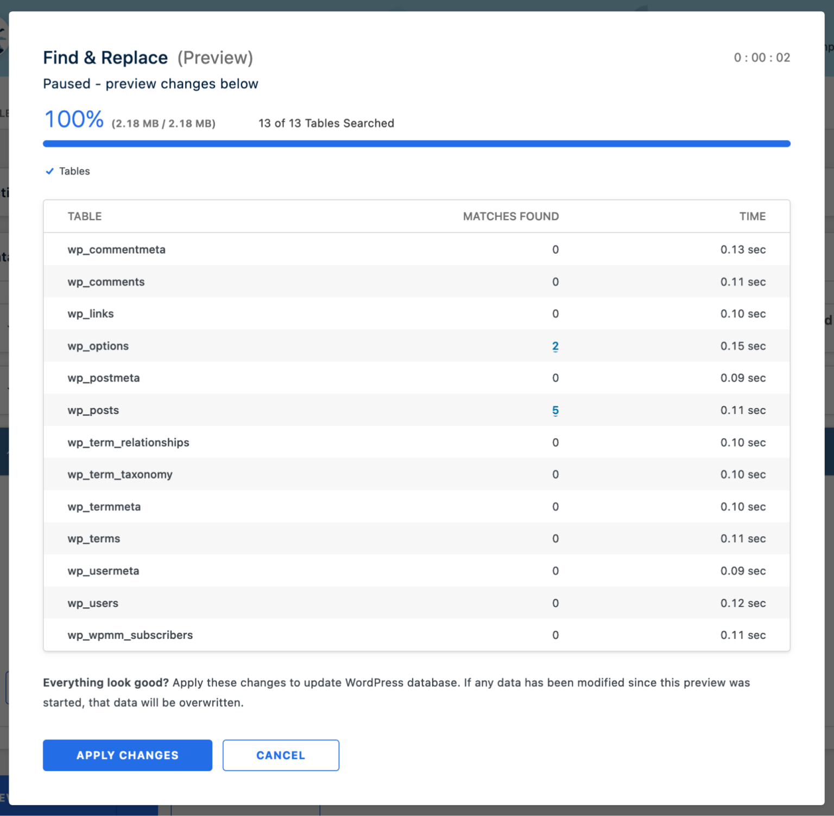
Task: Select the wp_wpmm_subscribers table row
Action: (130, 635)
